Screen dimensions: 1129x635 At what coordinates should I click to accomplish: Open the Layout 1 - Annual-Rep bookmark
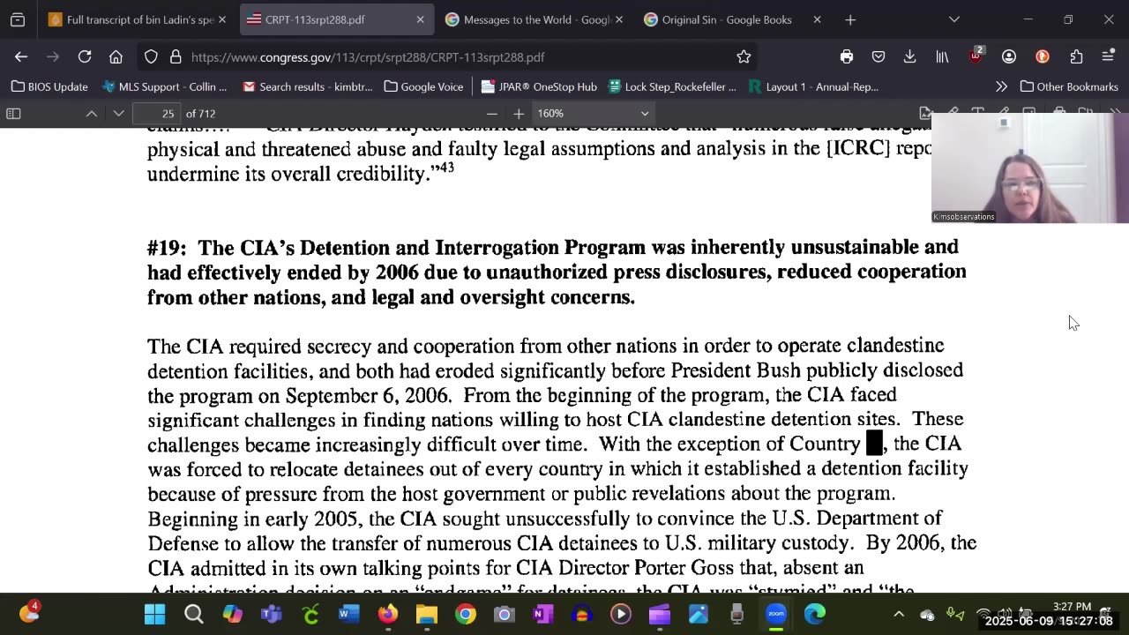(813, 86)
